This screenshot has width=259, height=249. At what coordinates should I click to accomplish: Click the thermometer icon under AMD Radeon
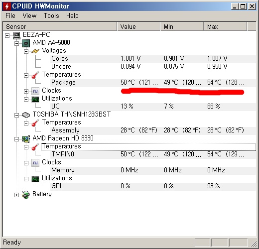pos(35,147)
